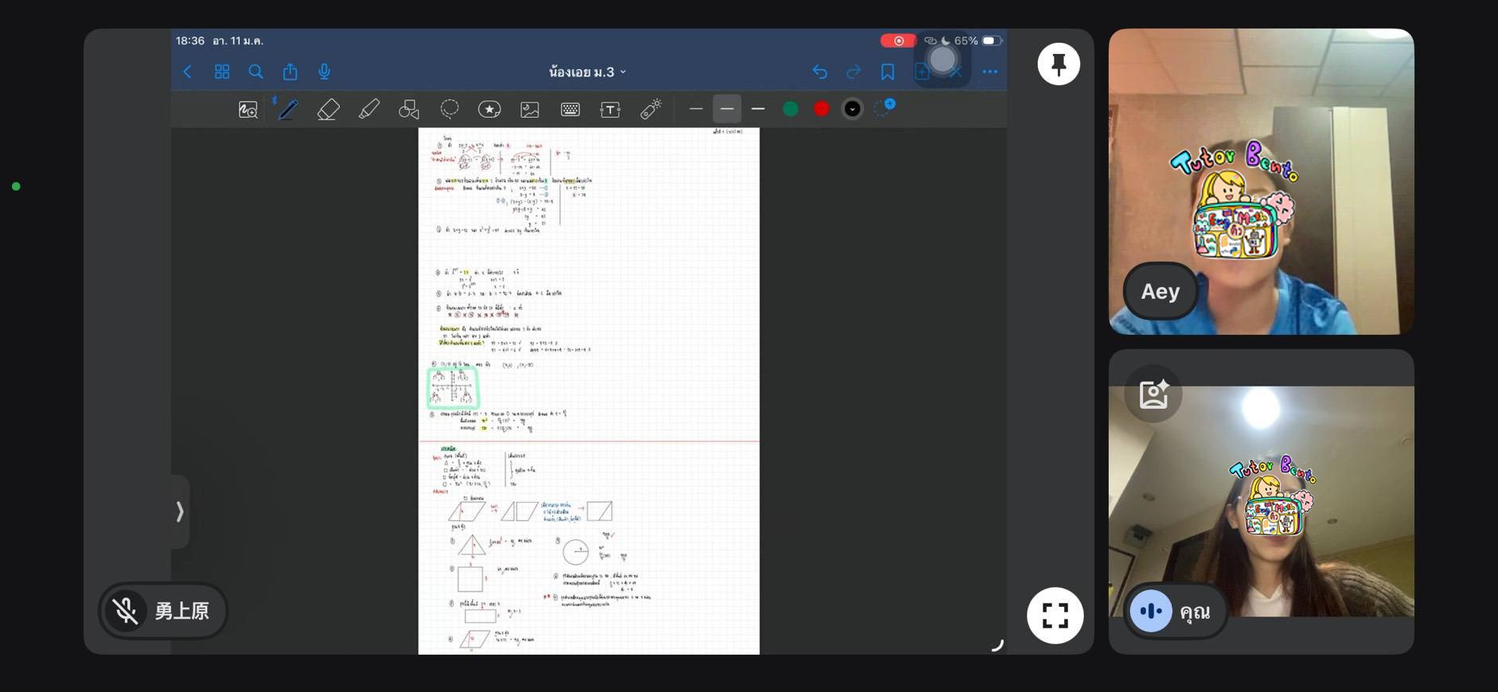
Task: Select the Highlighter tool
Action: pyautogui.click(x=369, y=110)
